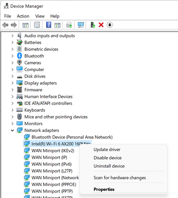The width and height of the screenshot is (178, 198).
Task: Open the File menu
Action: (x=8, y=16)
